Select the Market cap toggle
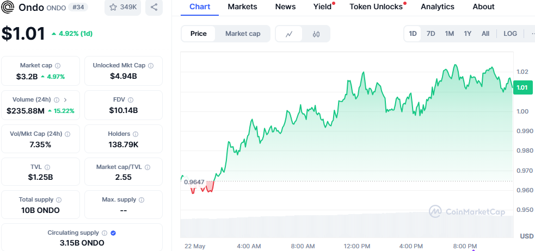 tap(243, 34)
